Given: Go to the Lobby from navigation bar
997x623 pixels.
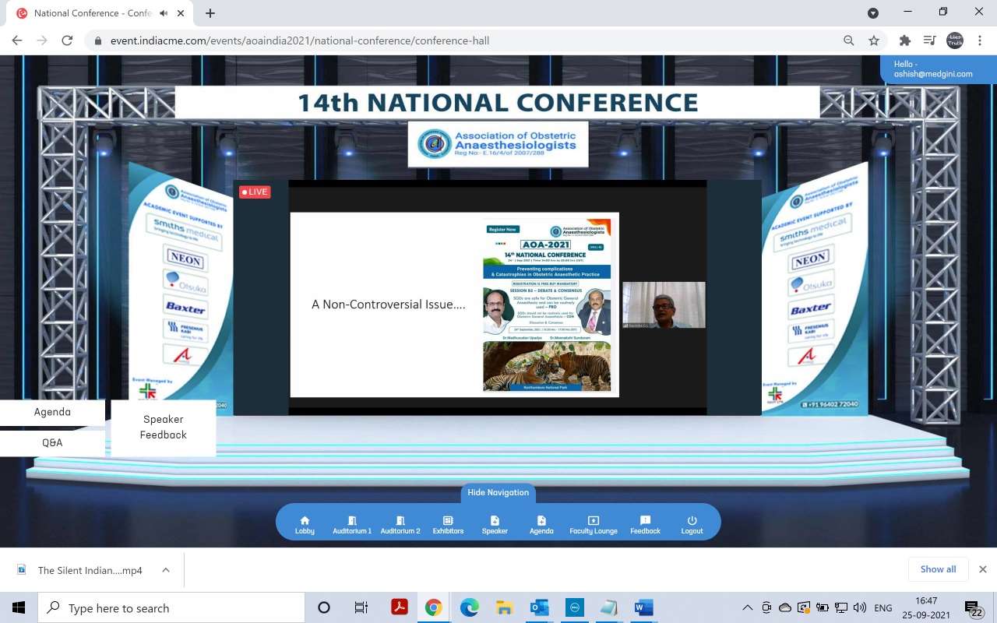Looking at the screenshot, I should (x=305, y=525).
